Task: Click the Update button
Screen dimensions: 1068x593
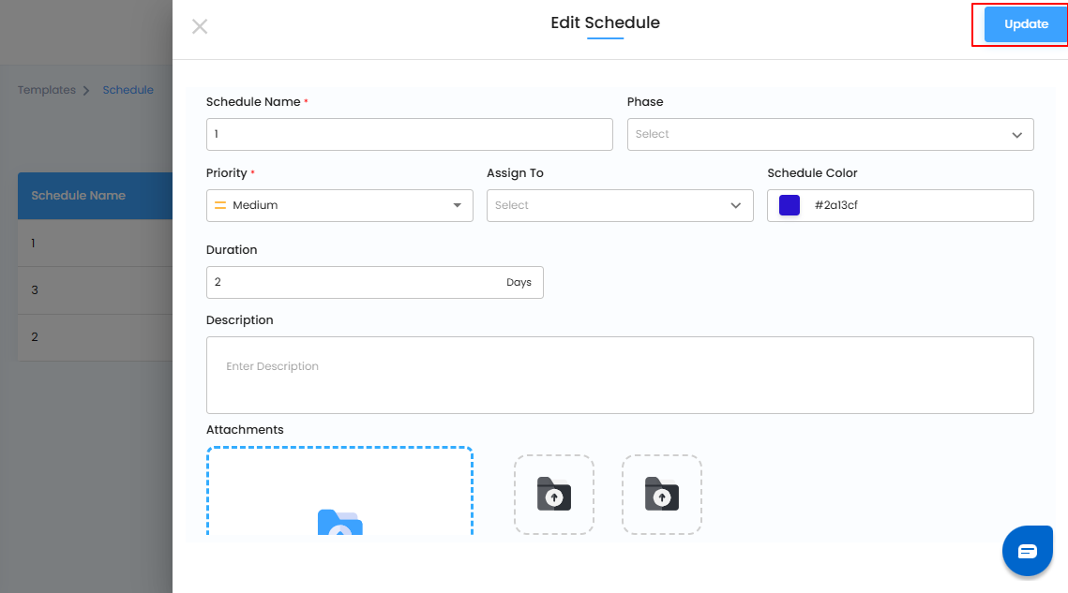Action: pyautogui.click(x=1026, y=24)
